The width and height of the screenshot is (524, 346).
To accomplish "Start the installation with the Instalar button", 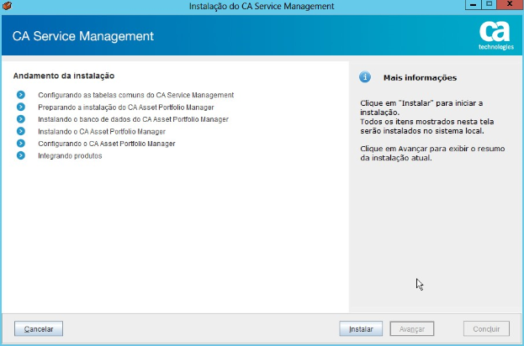I will [361, 329].
